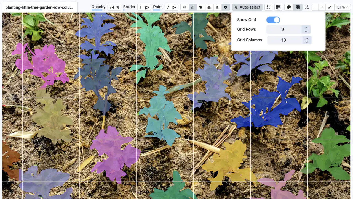
Task: Toggle the Show Grid switch
Action: tap(273, 20)
